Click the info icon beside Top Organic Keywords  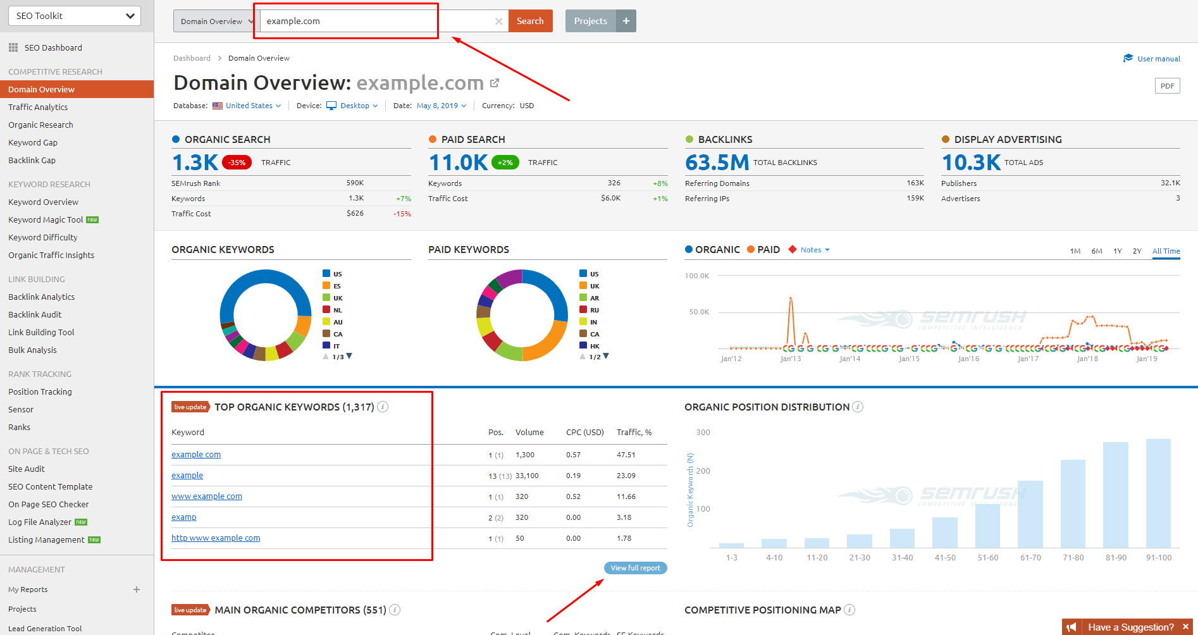coord(383,407)
